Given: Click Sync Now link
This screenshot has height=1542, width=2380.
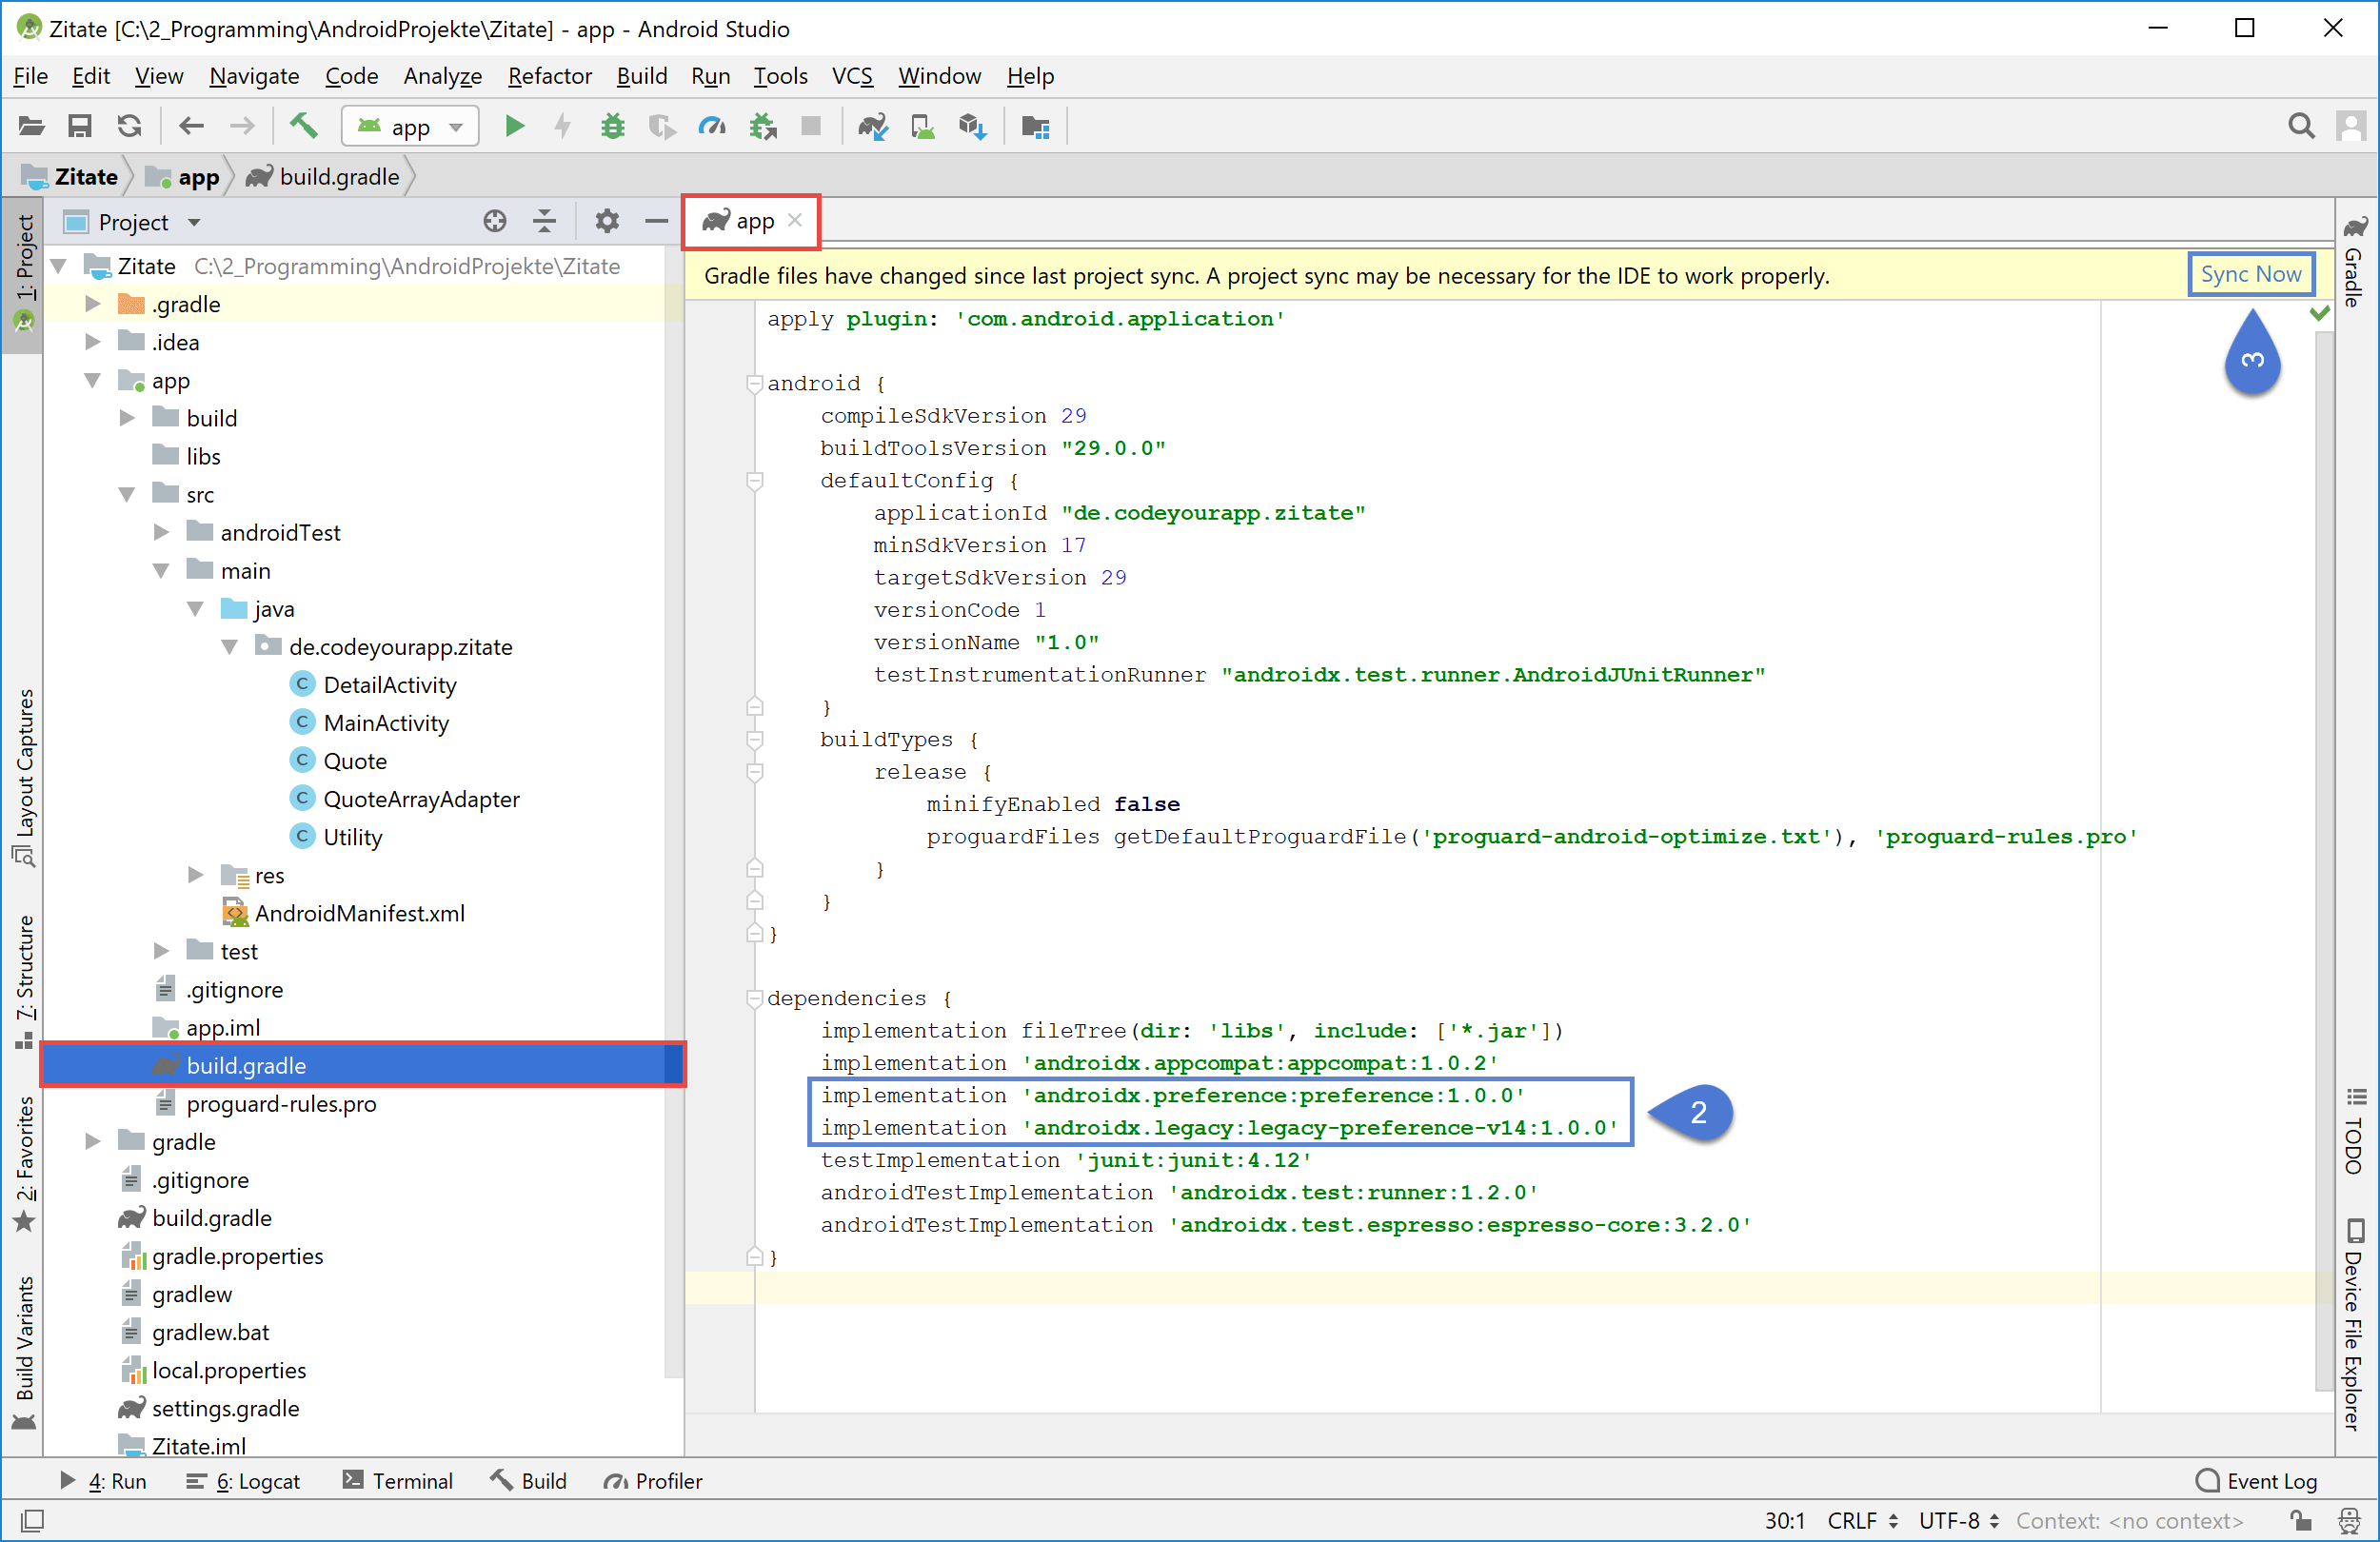Looking at the screenshot, I should point(2250,274).
